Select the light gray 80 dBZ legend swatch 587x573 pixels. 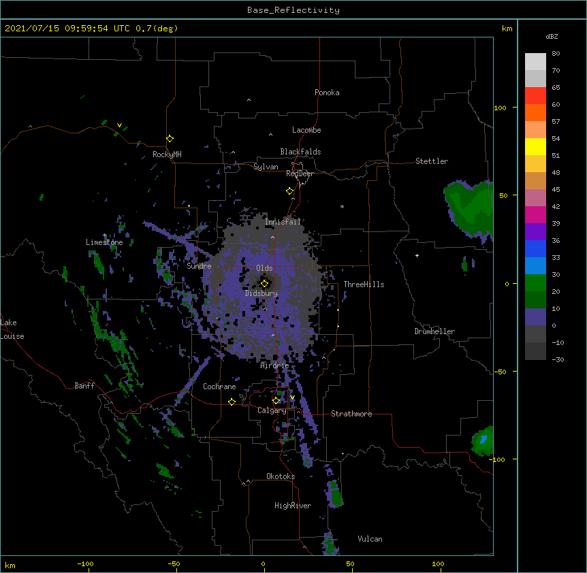pyautogui.click(x=535, y=62)
